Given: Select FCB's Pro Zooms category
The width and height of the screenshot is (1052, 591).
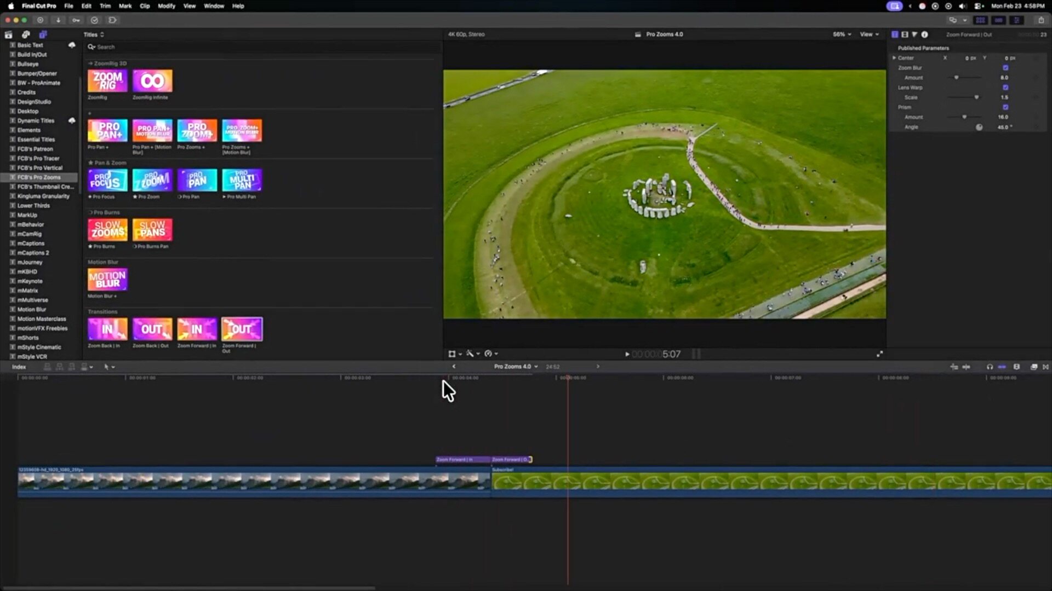Looking at the screenshot, I should [x=39, y=177].
